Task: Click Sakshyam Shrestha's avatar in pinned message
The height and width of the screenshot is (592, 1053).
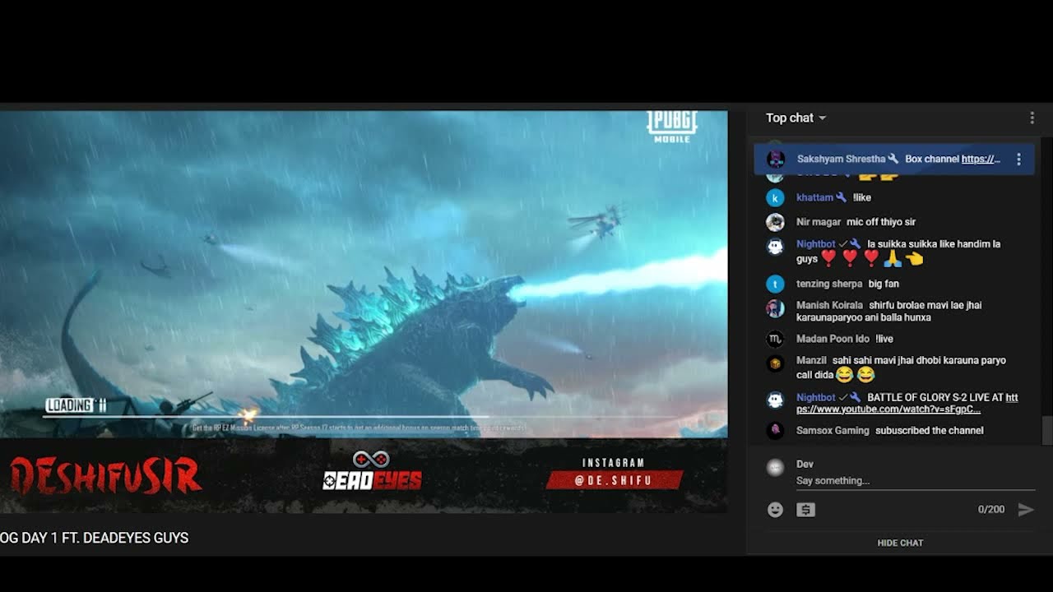Action: tap(775, 159)
